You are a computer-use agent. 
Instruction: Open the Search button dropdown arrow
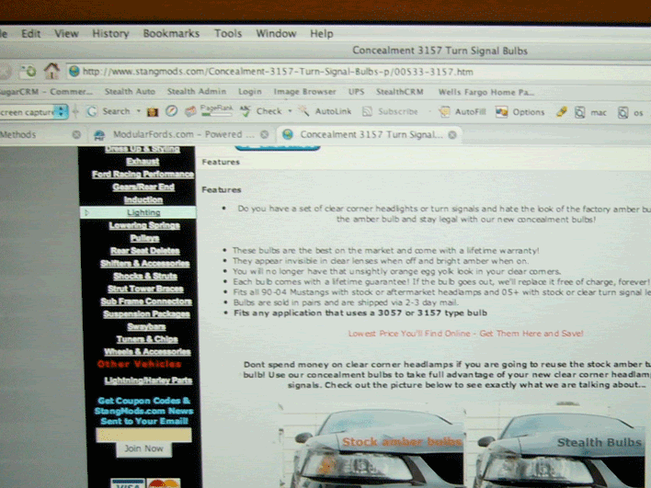[139, 111]
